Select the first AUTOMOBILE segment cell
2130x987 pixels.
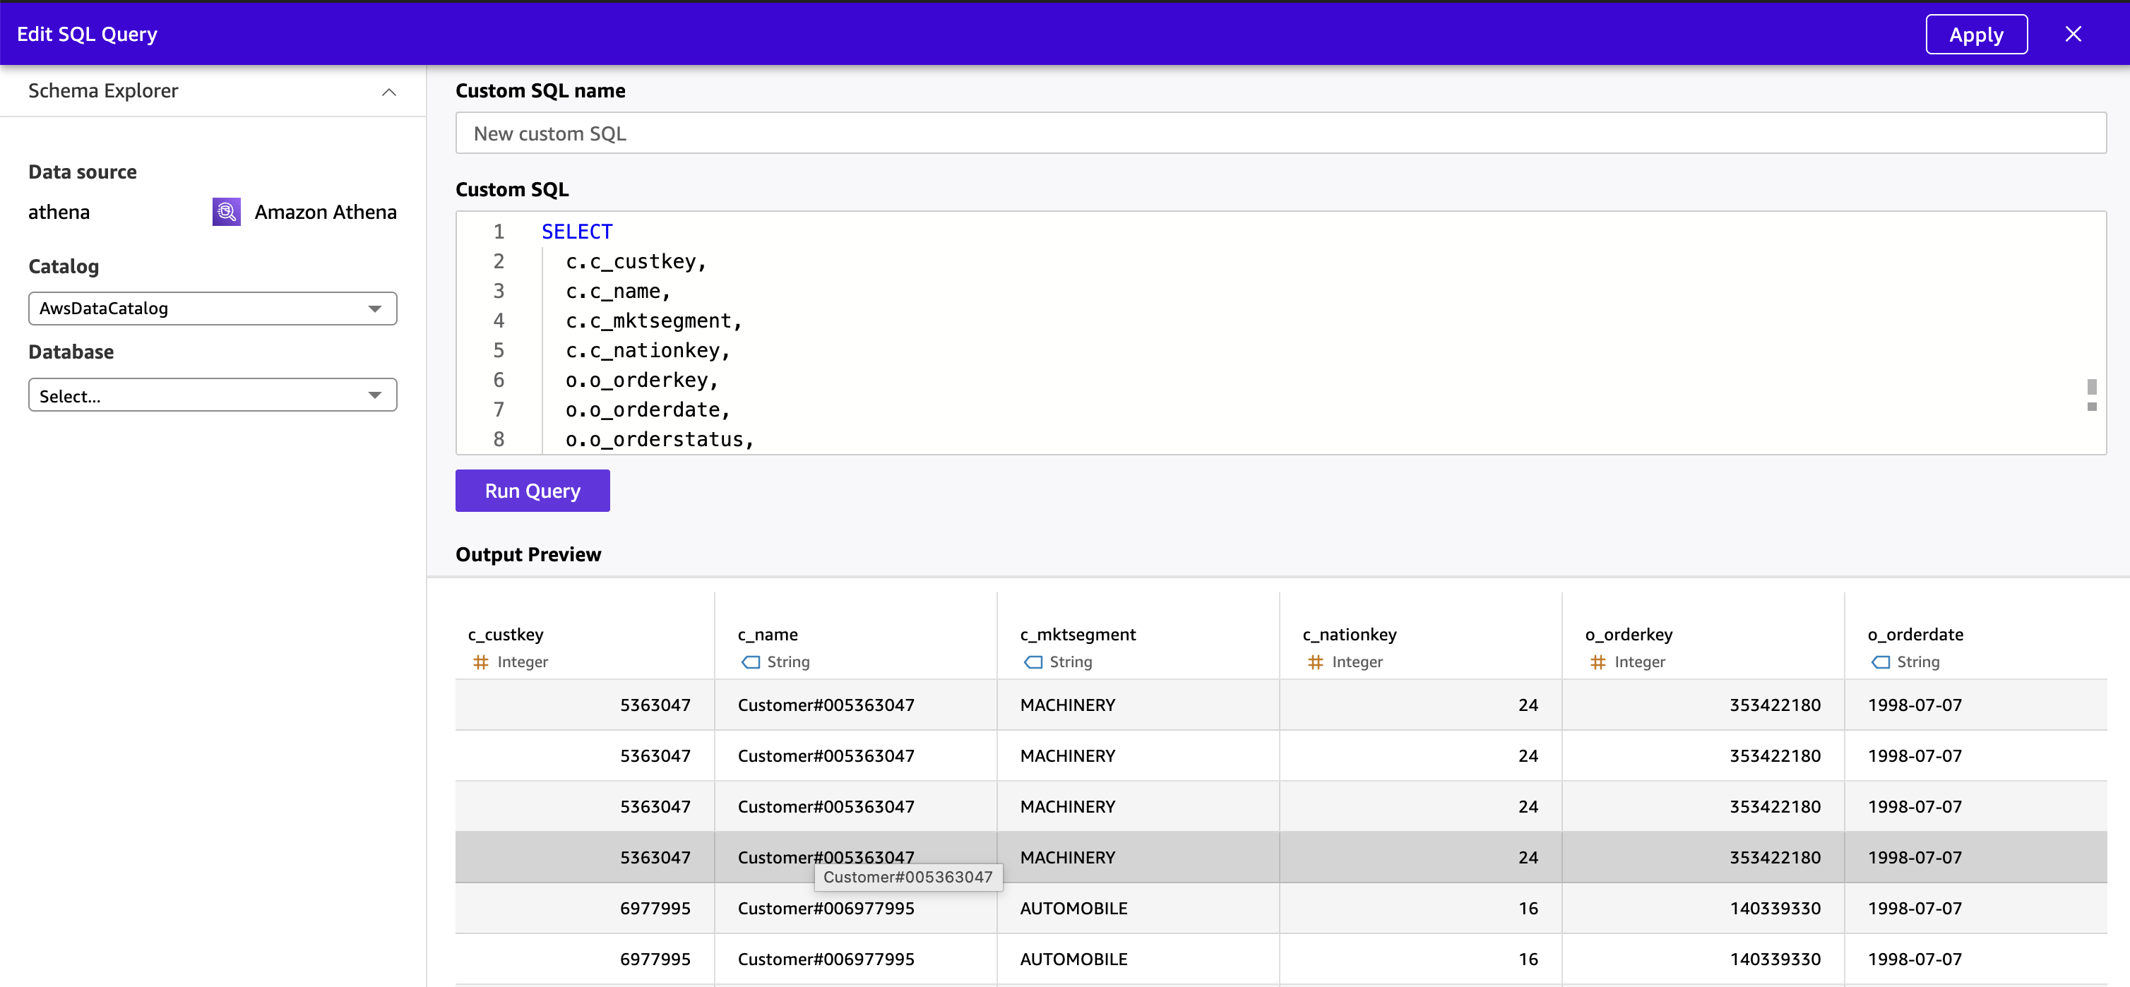1073,908
